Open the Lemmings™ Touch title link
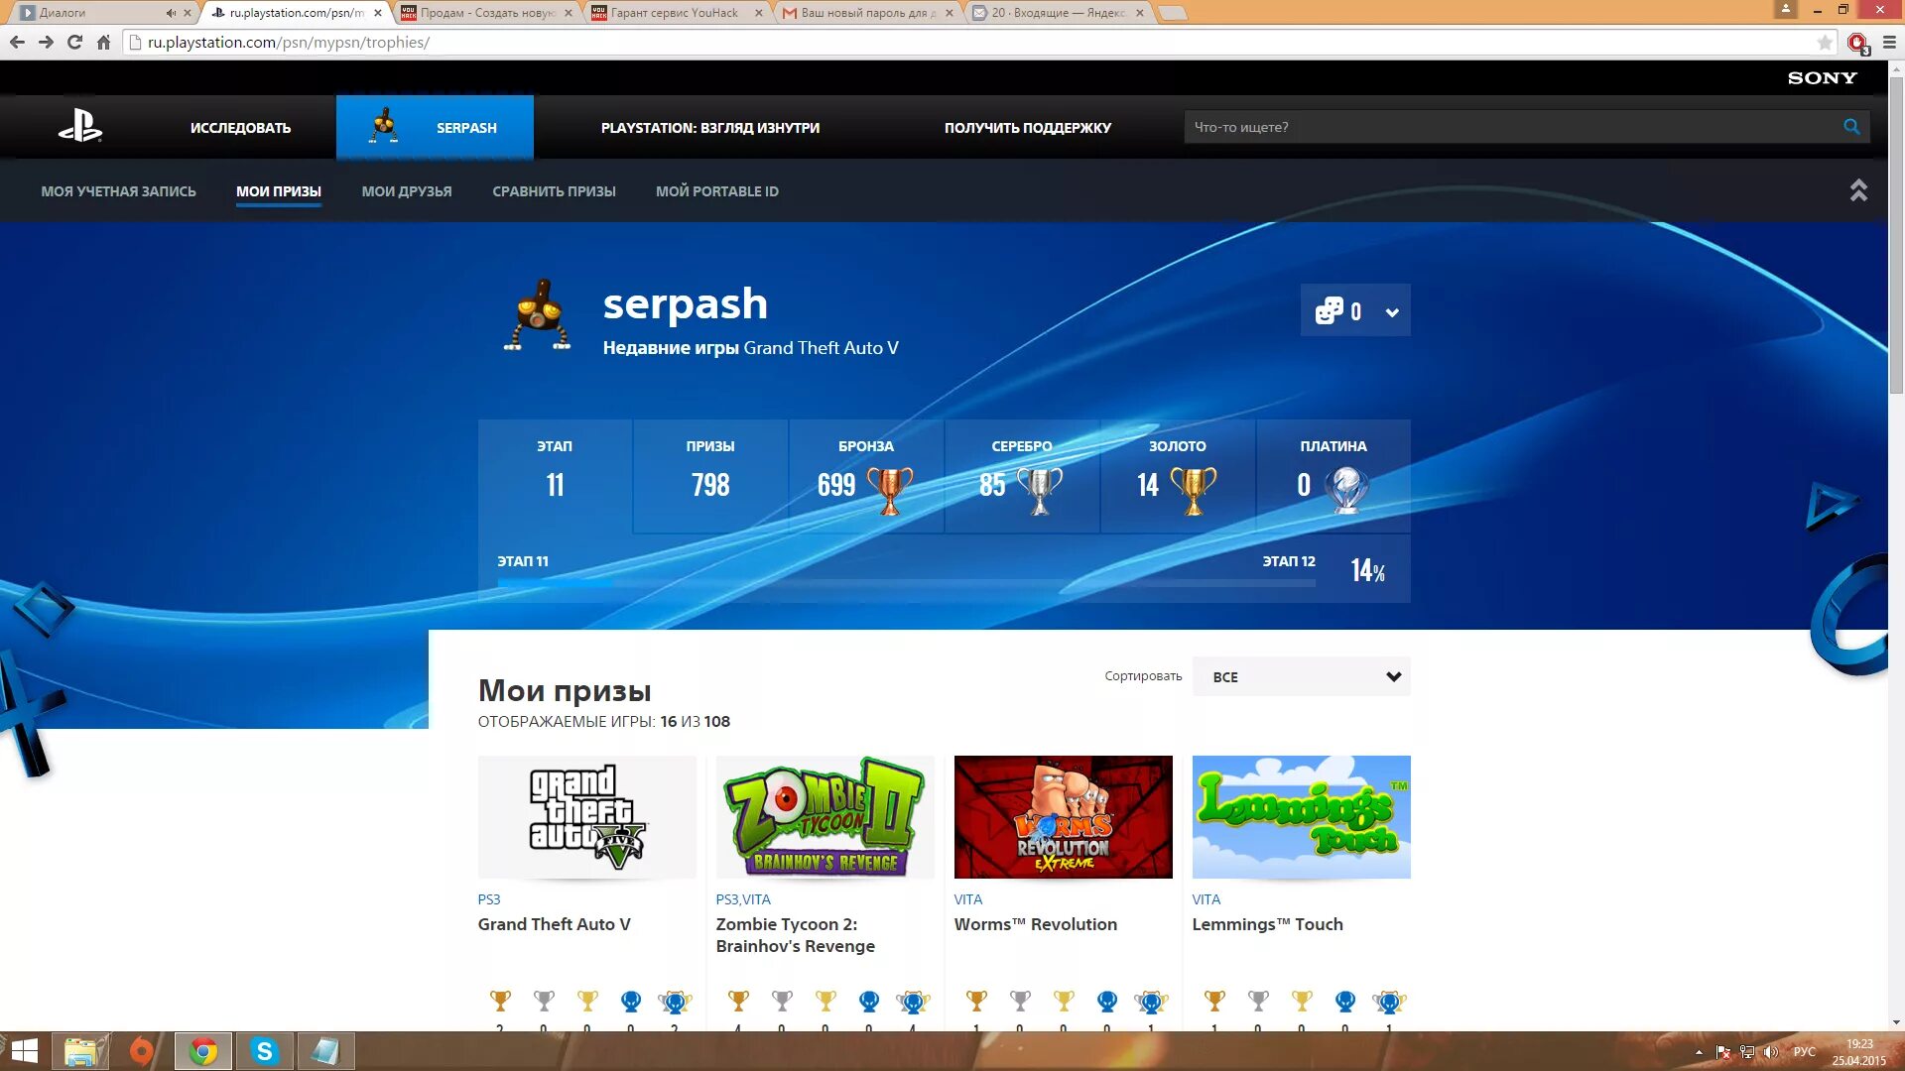 (x=1268, y=924)
